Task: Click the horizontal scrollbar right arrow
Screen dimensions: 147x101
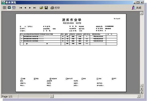Action: tap(138, 96)
